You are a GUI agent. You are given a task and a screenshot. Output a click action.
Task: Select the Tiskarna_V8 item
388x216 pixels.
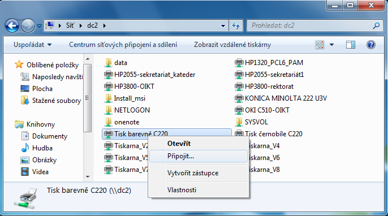coord(264,170)
